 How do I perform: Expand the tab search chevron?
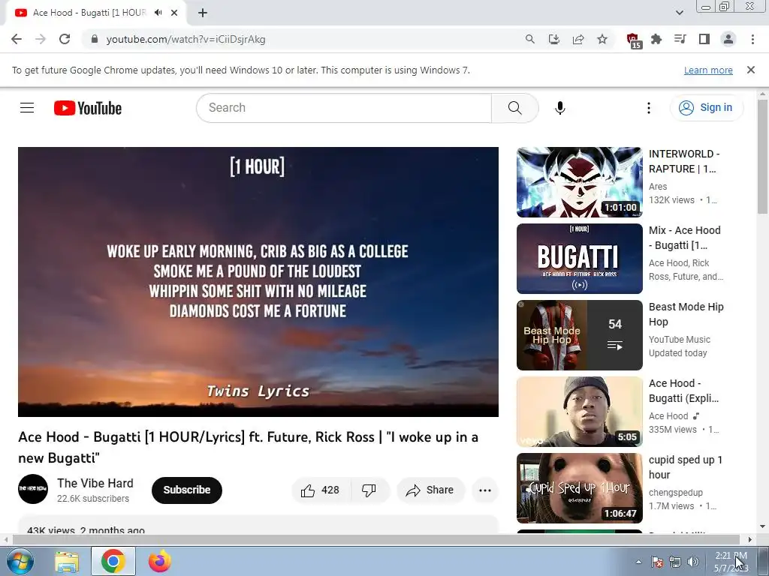(x=679, y=13)
